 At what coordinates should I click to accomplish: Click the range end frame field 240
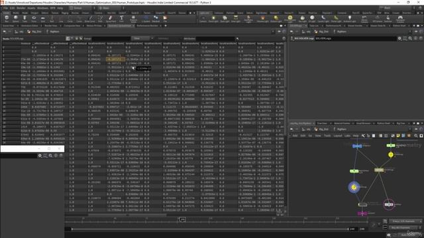(x=353, y=229)
